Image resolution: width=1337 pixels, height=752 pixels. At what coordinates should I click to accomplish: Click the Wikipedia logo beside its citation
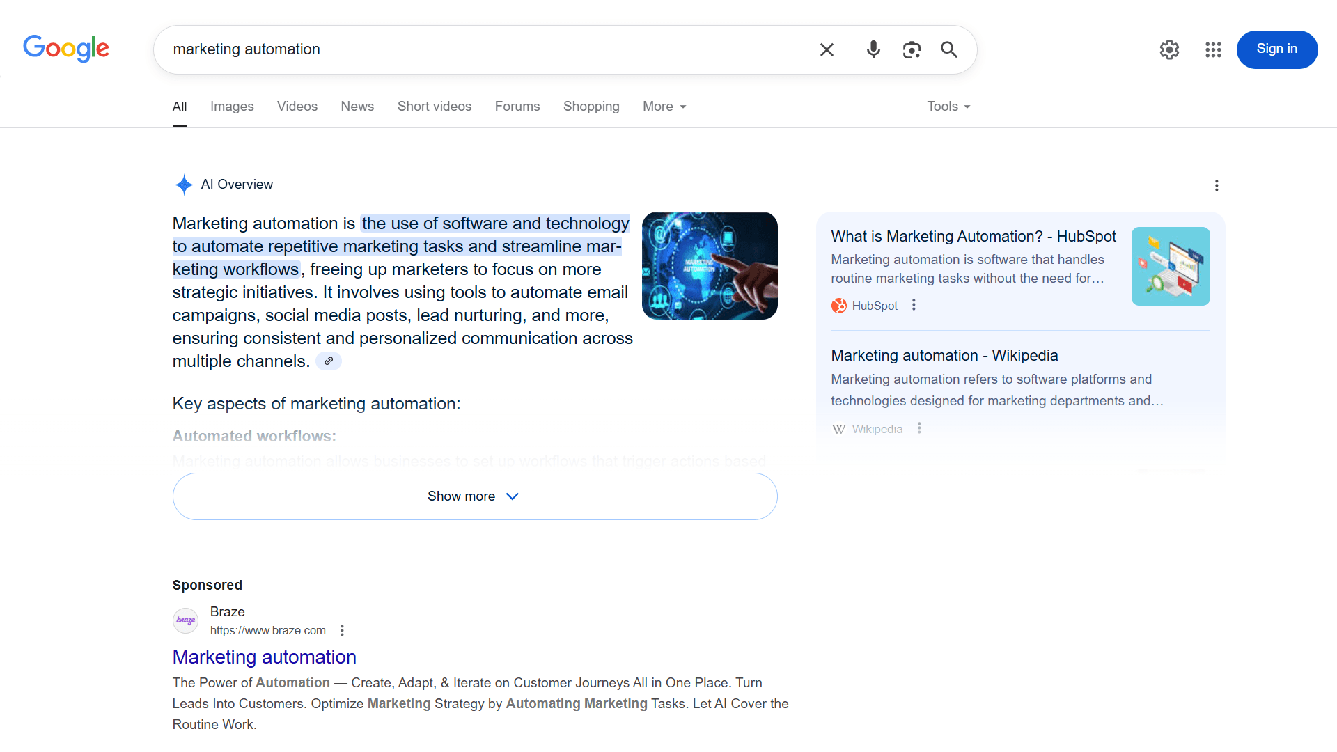[x=838, y=429]
